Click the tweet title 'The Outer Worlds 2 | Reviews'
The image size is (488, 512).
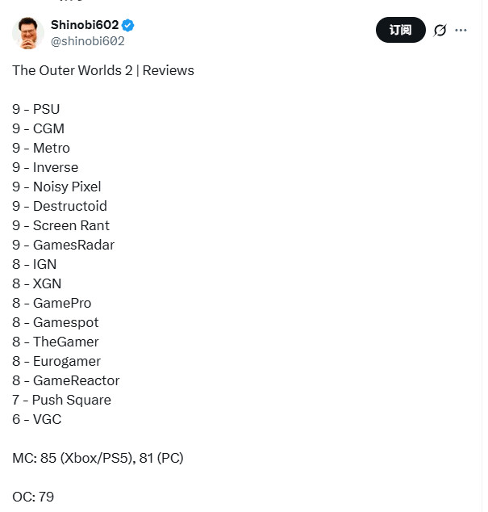coord(103,70)
